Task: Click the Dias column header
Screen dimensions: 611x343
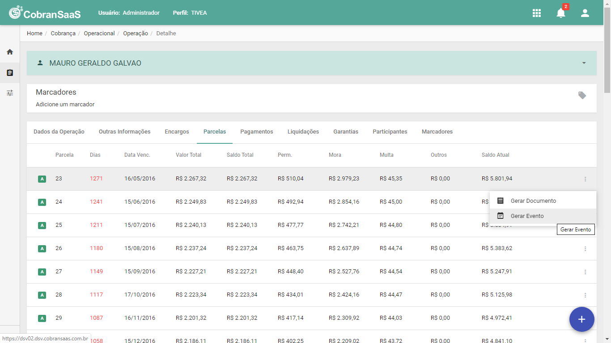Action: coord(95,155)
